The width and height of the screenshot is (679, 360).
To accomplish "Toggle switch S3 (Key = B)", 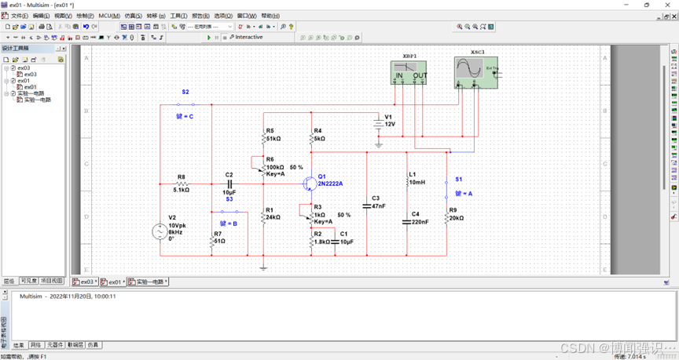I will coord(229,212).
